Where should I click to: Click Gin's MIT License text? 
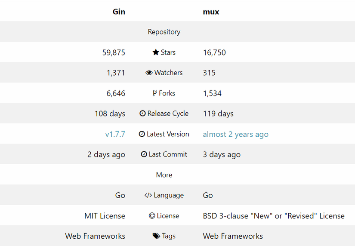[105, 216]
